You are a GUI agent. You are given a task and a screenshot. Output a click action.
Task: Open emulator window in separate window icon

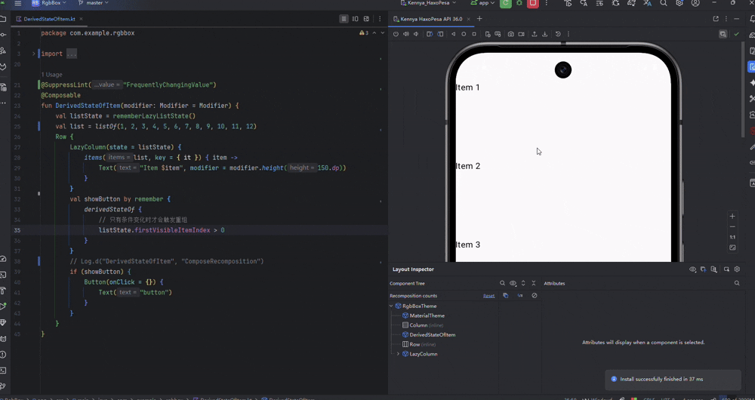click(716, 20)
